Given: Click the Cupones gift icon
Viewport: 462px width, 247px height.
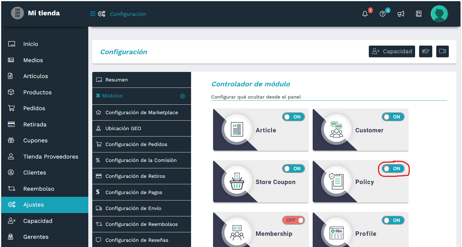Looking at the screenshot, I should tap(11, 140).
